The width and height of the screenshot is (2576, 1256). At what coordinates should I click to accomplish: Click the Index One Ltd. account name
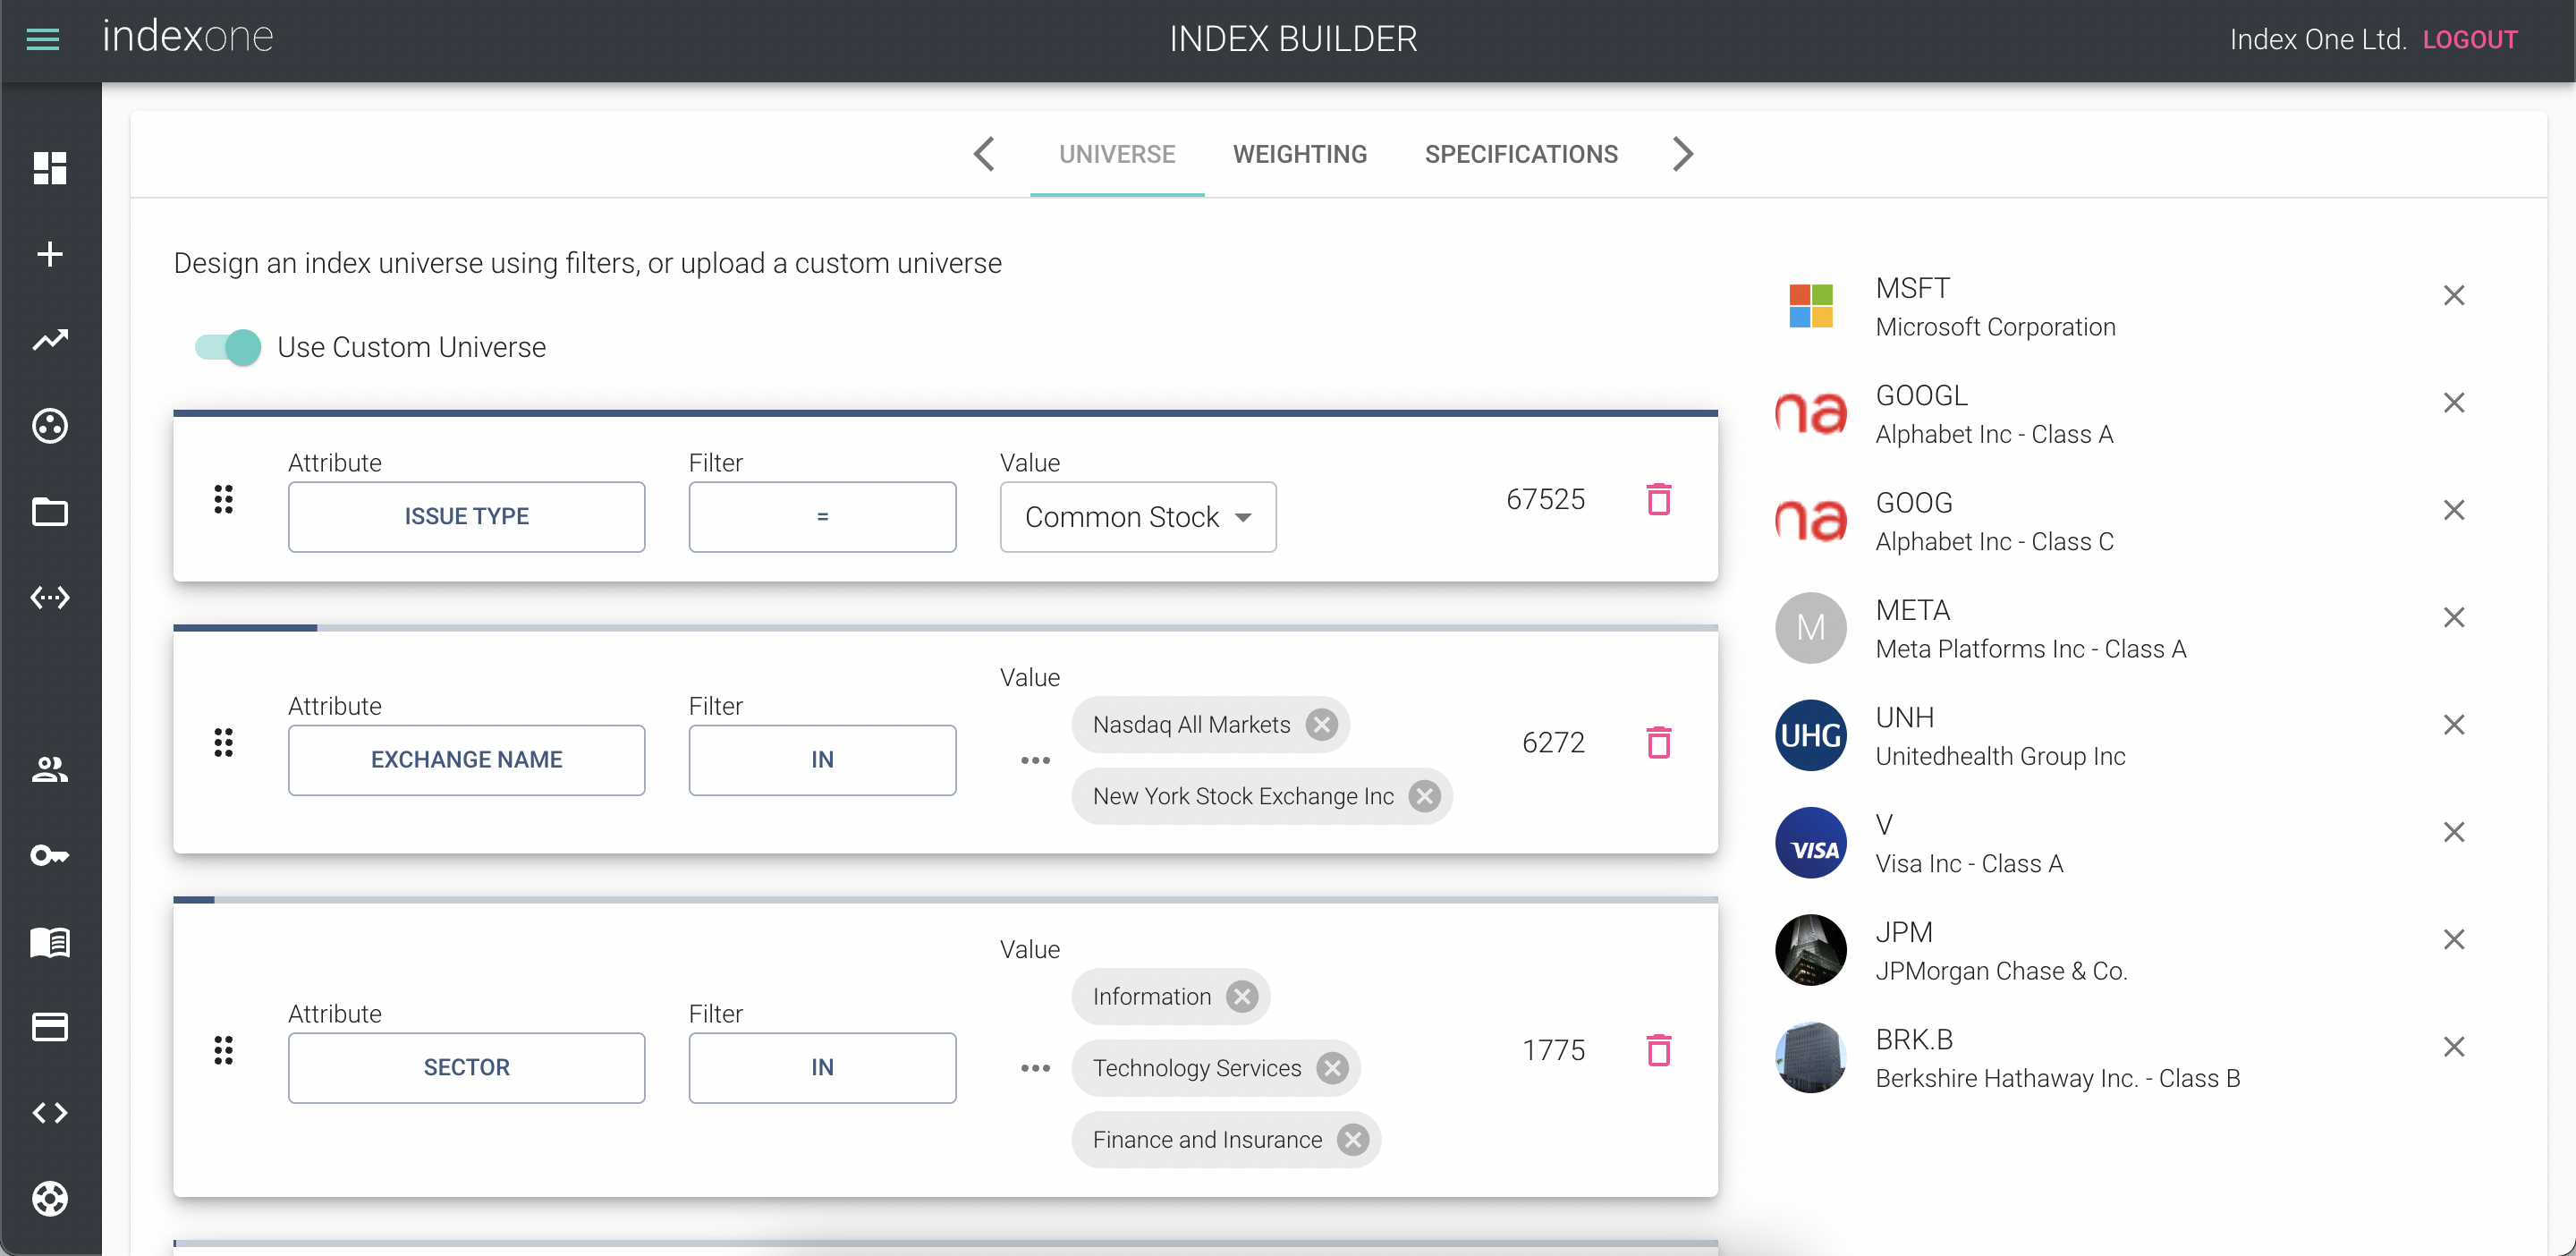tap(2318, 40)
